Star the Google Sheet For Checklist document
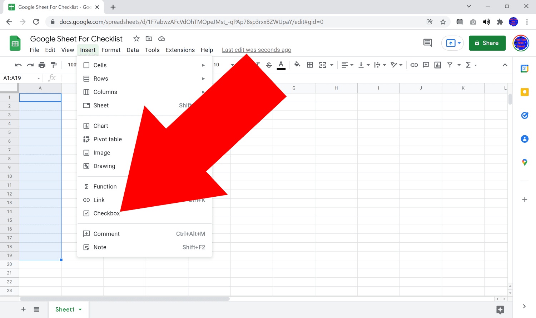 coord(136,39)
